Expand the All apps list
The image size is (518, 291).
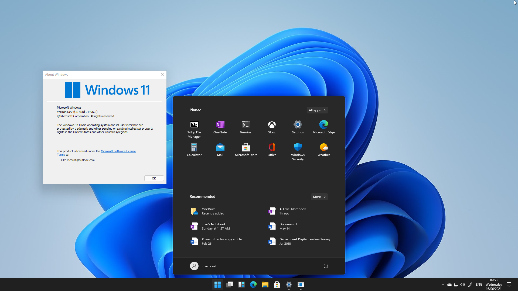[317, 110]
